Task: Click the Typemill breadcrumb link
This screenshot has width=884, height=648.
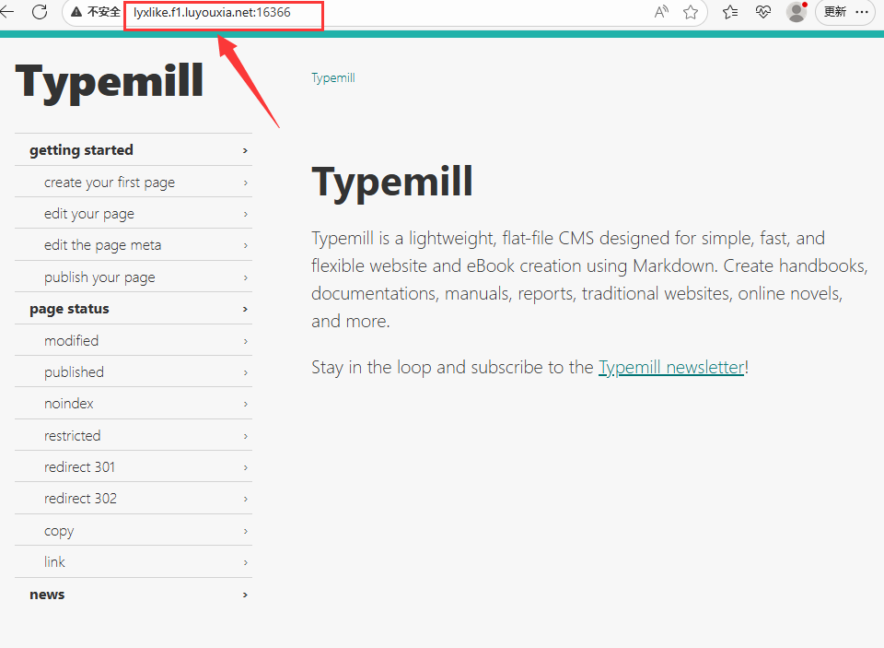Action: (x=333, y=78)
